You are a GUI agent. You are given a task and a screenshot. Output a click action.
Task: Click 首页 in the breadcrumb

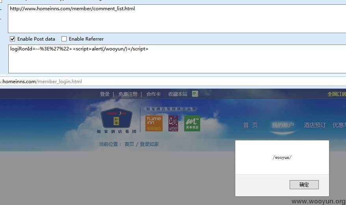pyautogui.click(x=129, y=144)
